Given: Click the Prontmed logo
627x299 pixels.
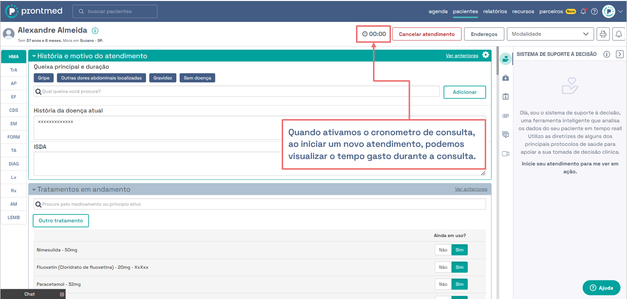Looking at the screenshot, I should (x=33, y=11).
